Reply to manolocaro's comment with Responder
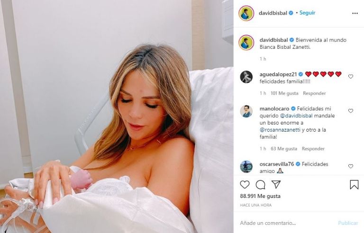This screenshot has width=364, height=233. 313,149
